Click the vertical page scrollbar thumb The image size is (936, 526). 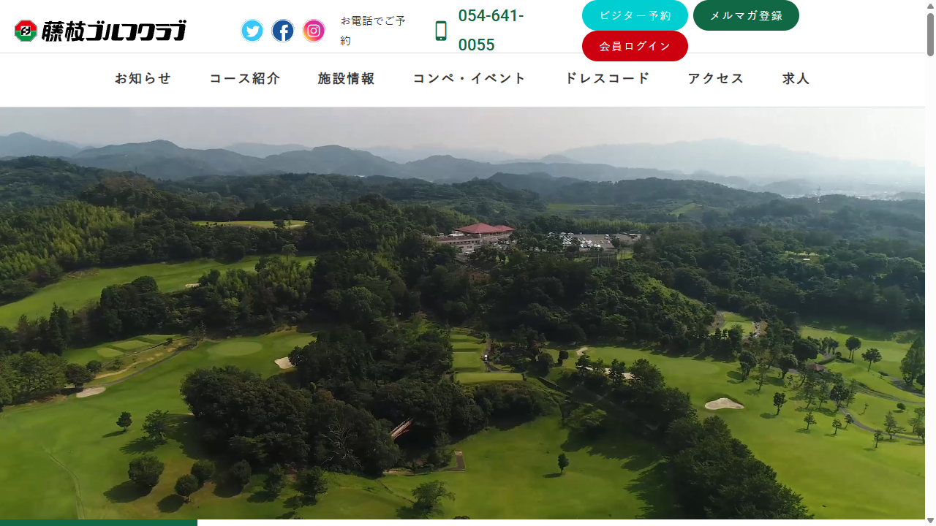pyautogui.click(x=930, y=34)
